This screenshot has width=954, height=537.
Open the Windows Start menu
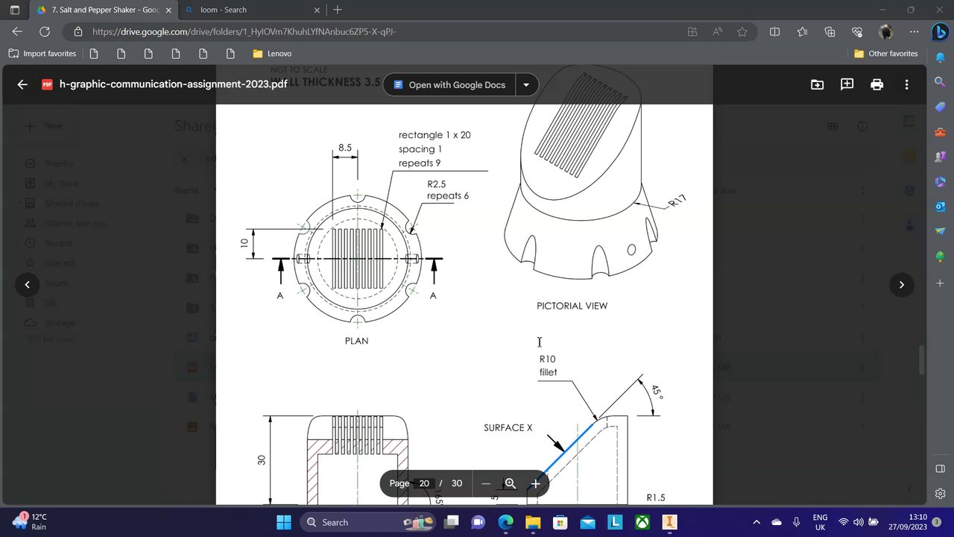click(x=284, y=522)
